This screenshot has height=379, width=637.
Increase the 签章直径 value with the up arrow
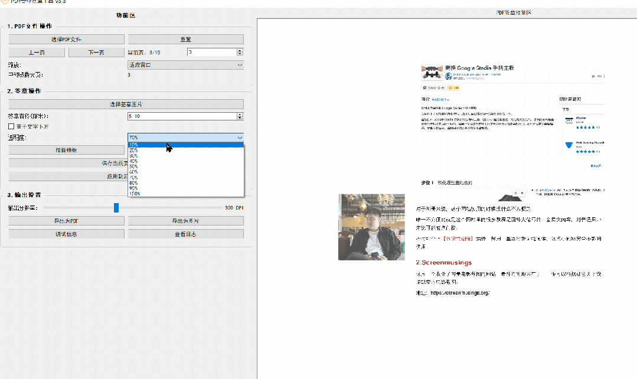(240, 115)
